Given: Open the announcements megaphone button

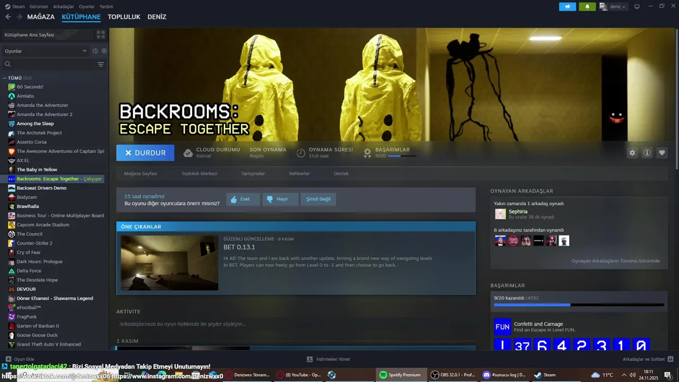Looking at the screenshot, I should [567, 7].
